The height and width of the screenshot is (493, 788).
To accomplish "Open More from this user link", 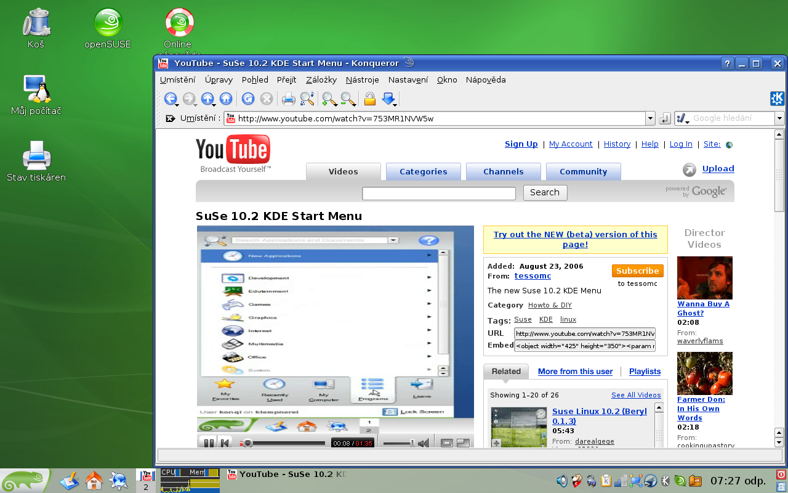I will (575, 371).
